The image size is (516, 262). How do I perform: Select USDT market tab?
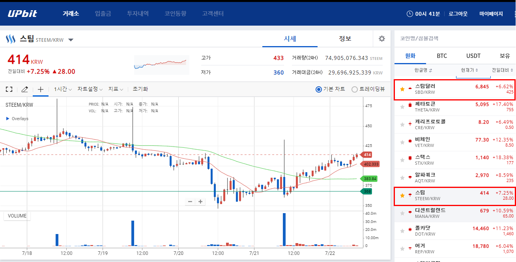click(x=473, y=56)
